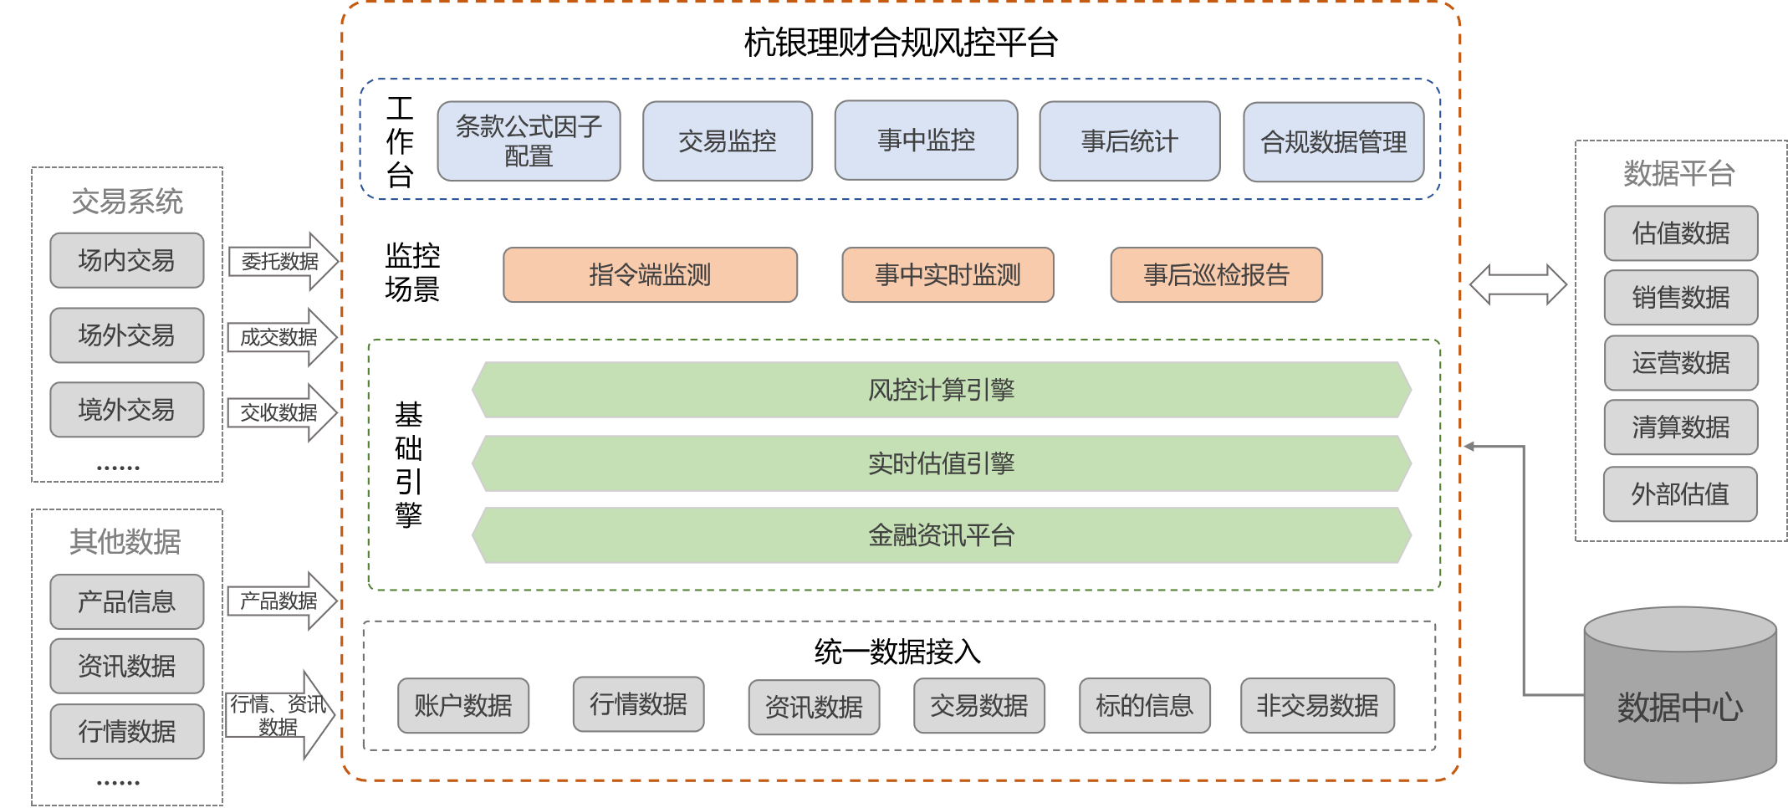Click the 指令端监测 orange box

pos(650,274)
